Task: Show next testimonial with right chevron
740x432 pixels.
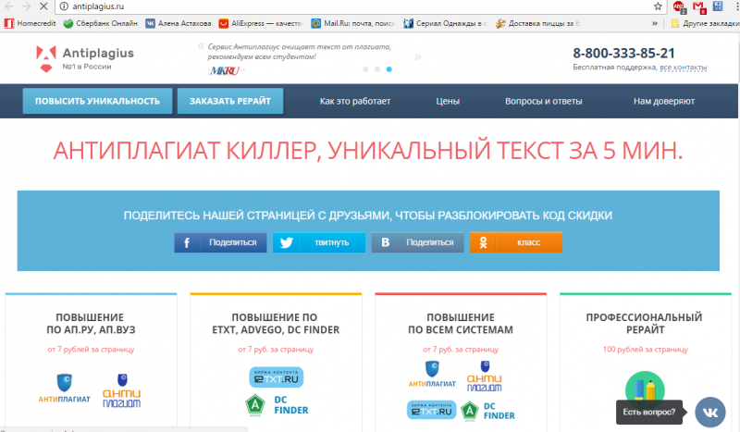Action: pos(418,57)
